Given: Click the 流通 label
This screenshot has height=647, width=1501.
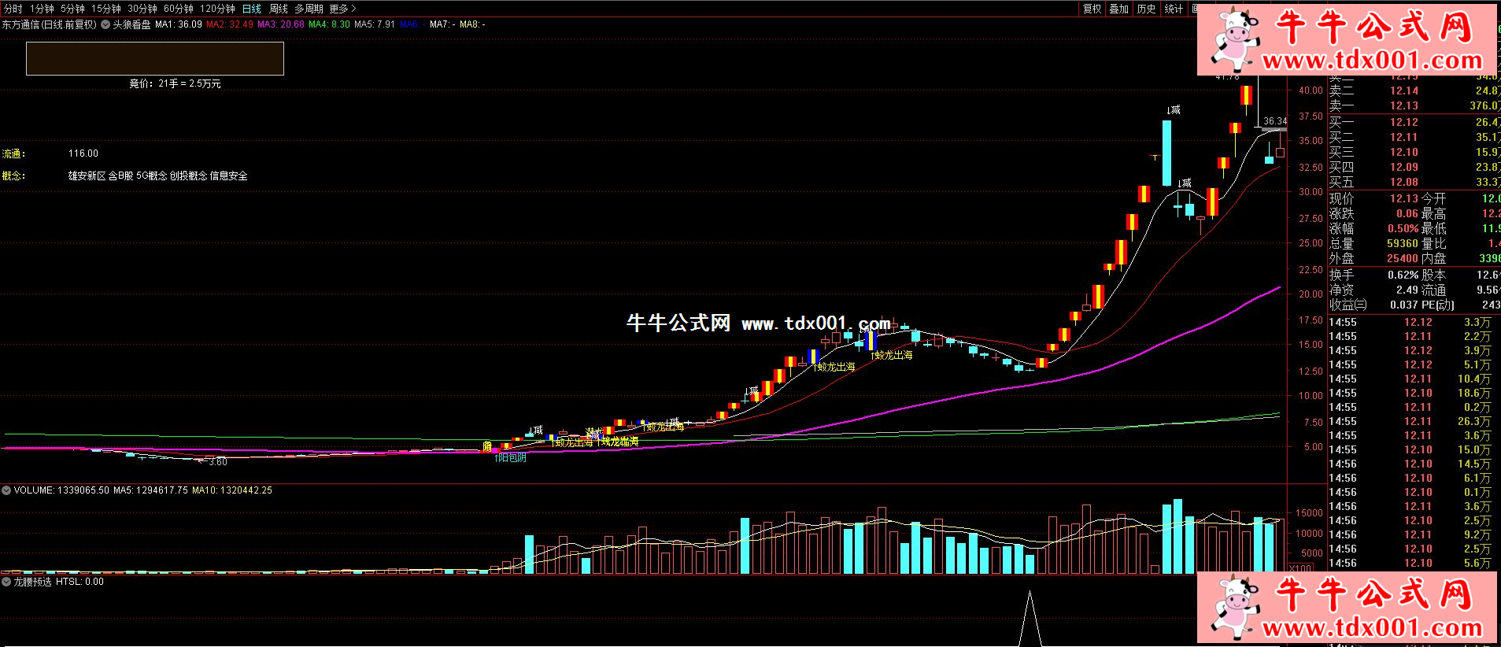Looking at the screenshot, I should tap(13, 153).
